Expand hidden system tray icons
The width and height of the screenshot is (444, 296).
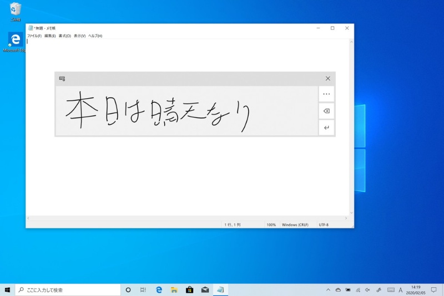tap(327, 289)
